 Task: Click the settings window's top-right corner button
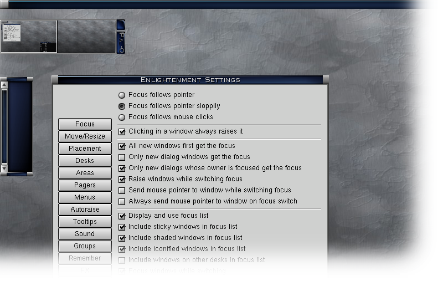click(326, 80)
